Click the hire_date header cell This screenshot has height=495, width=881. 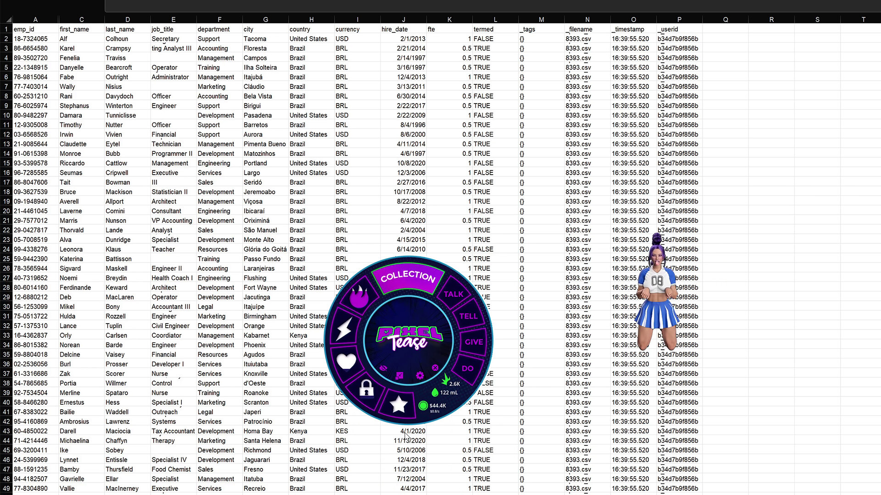point(403,29)
